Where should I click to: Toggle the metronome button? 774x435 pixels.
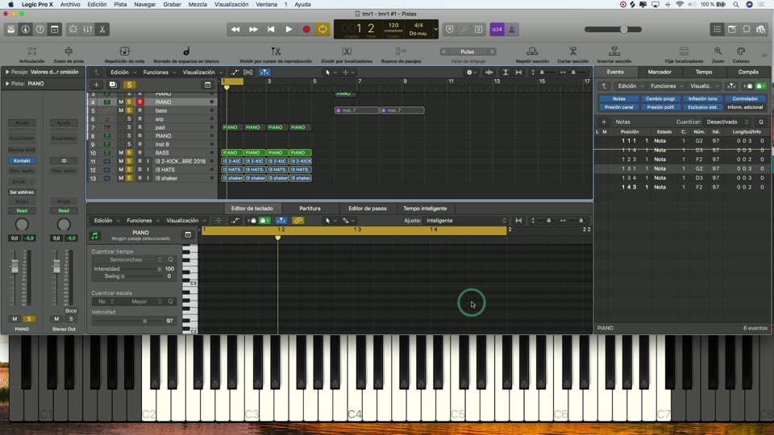[511, 30]
